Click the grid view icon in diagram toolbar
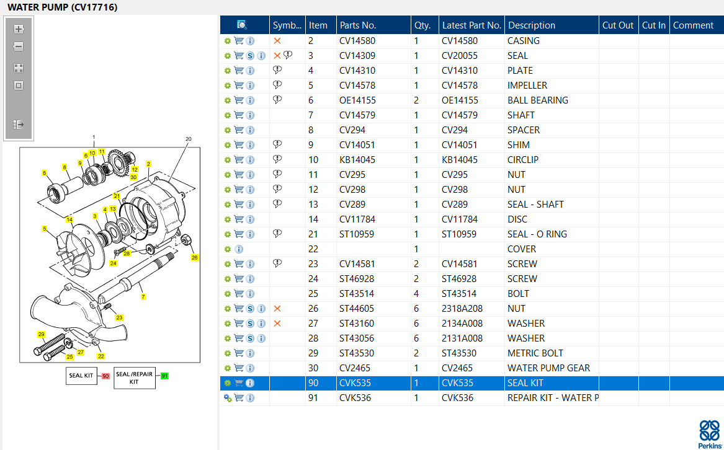The width and height of the screenshot is (724, 450). (19, 68)
